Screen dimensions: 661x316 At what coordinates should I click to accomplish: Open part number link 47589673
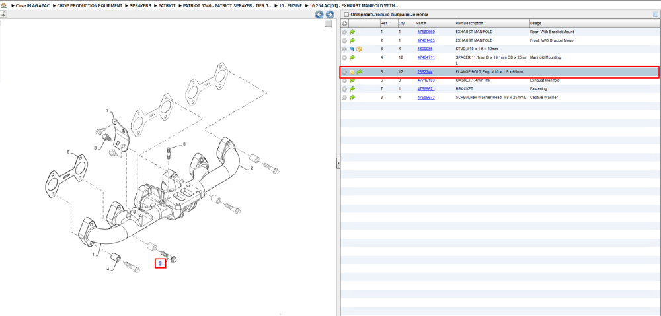click(426, 97)
